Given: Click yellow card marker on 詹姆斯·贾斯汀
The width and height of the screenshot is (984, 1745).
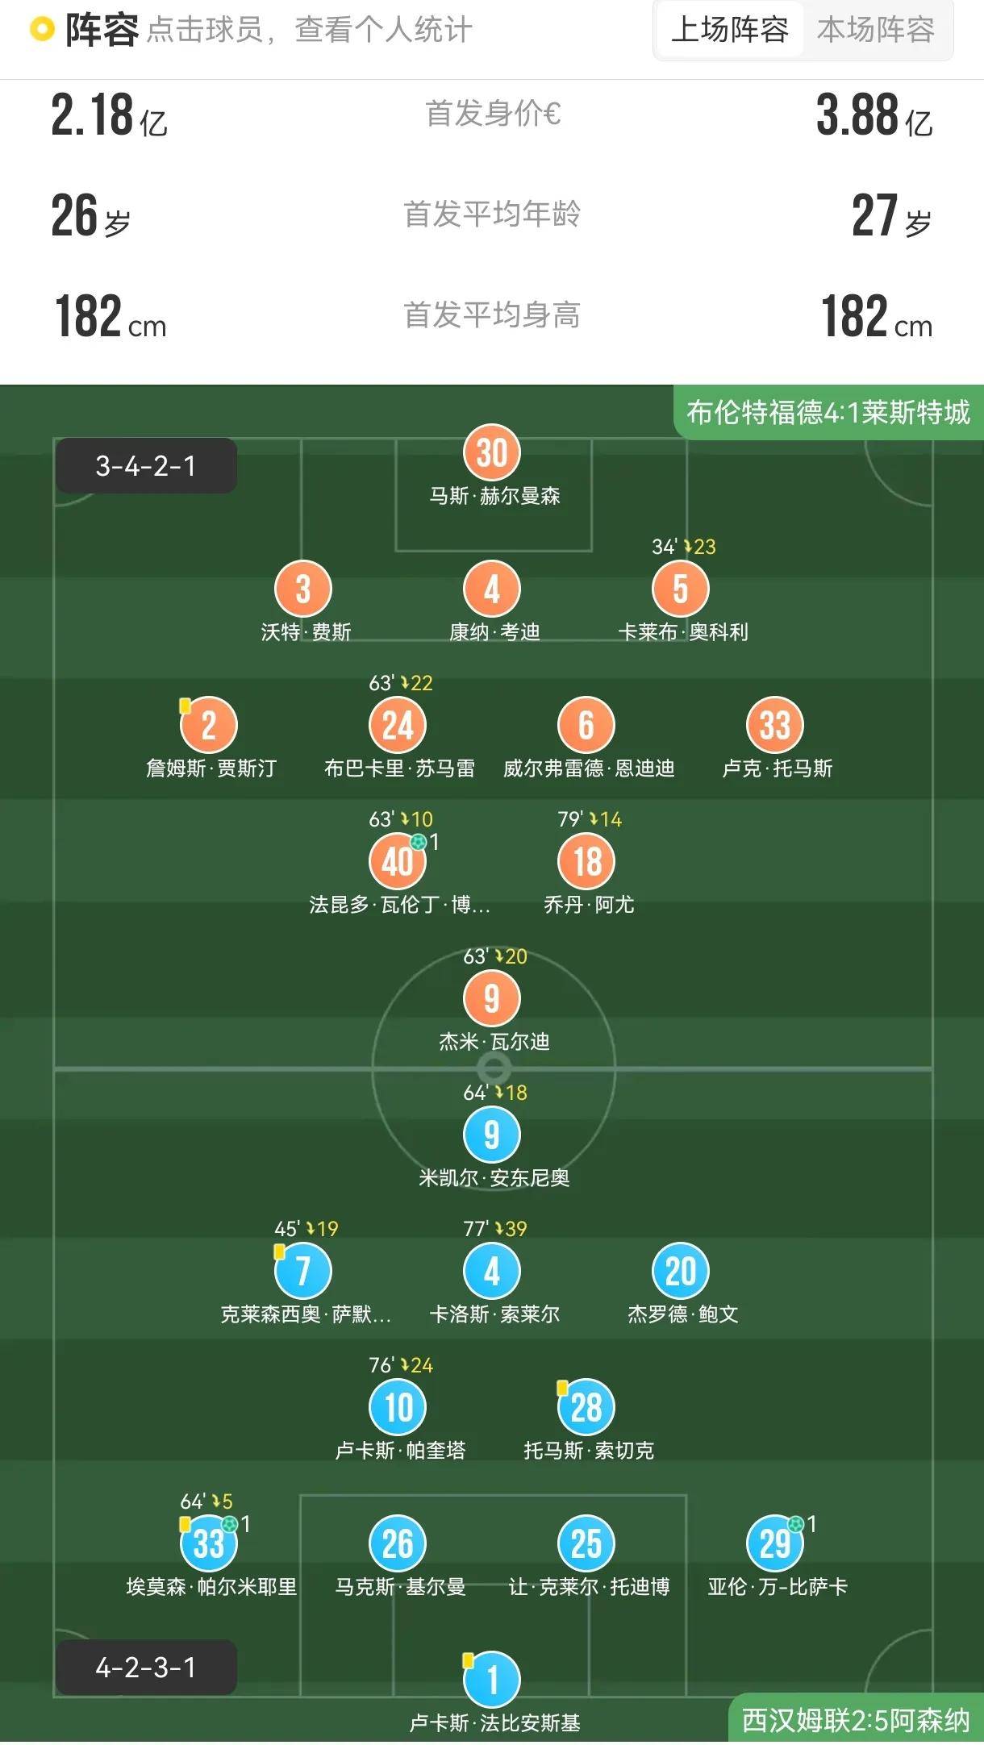Looking at the screenshot, I should 184,705.
